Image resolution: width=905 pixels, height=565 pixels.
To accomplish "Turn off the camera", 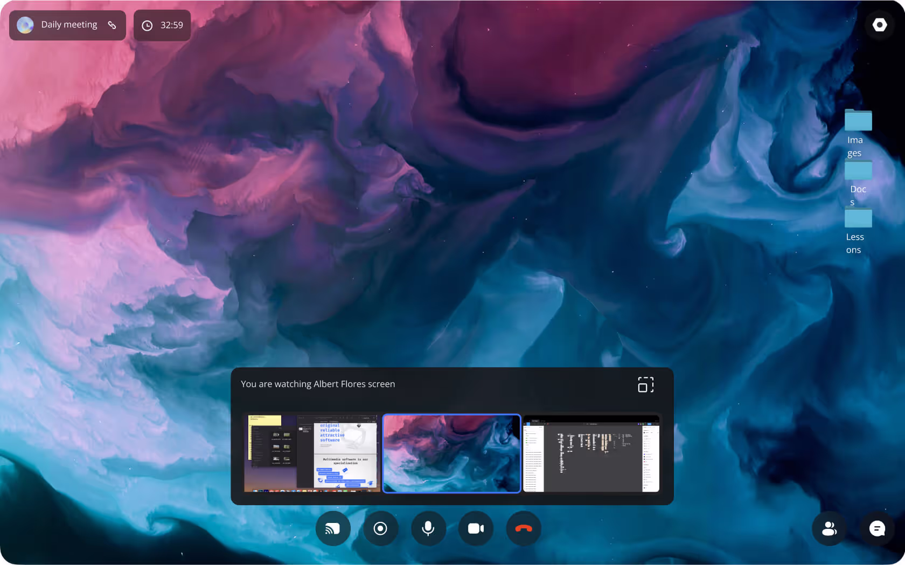I will coord(476,528).
